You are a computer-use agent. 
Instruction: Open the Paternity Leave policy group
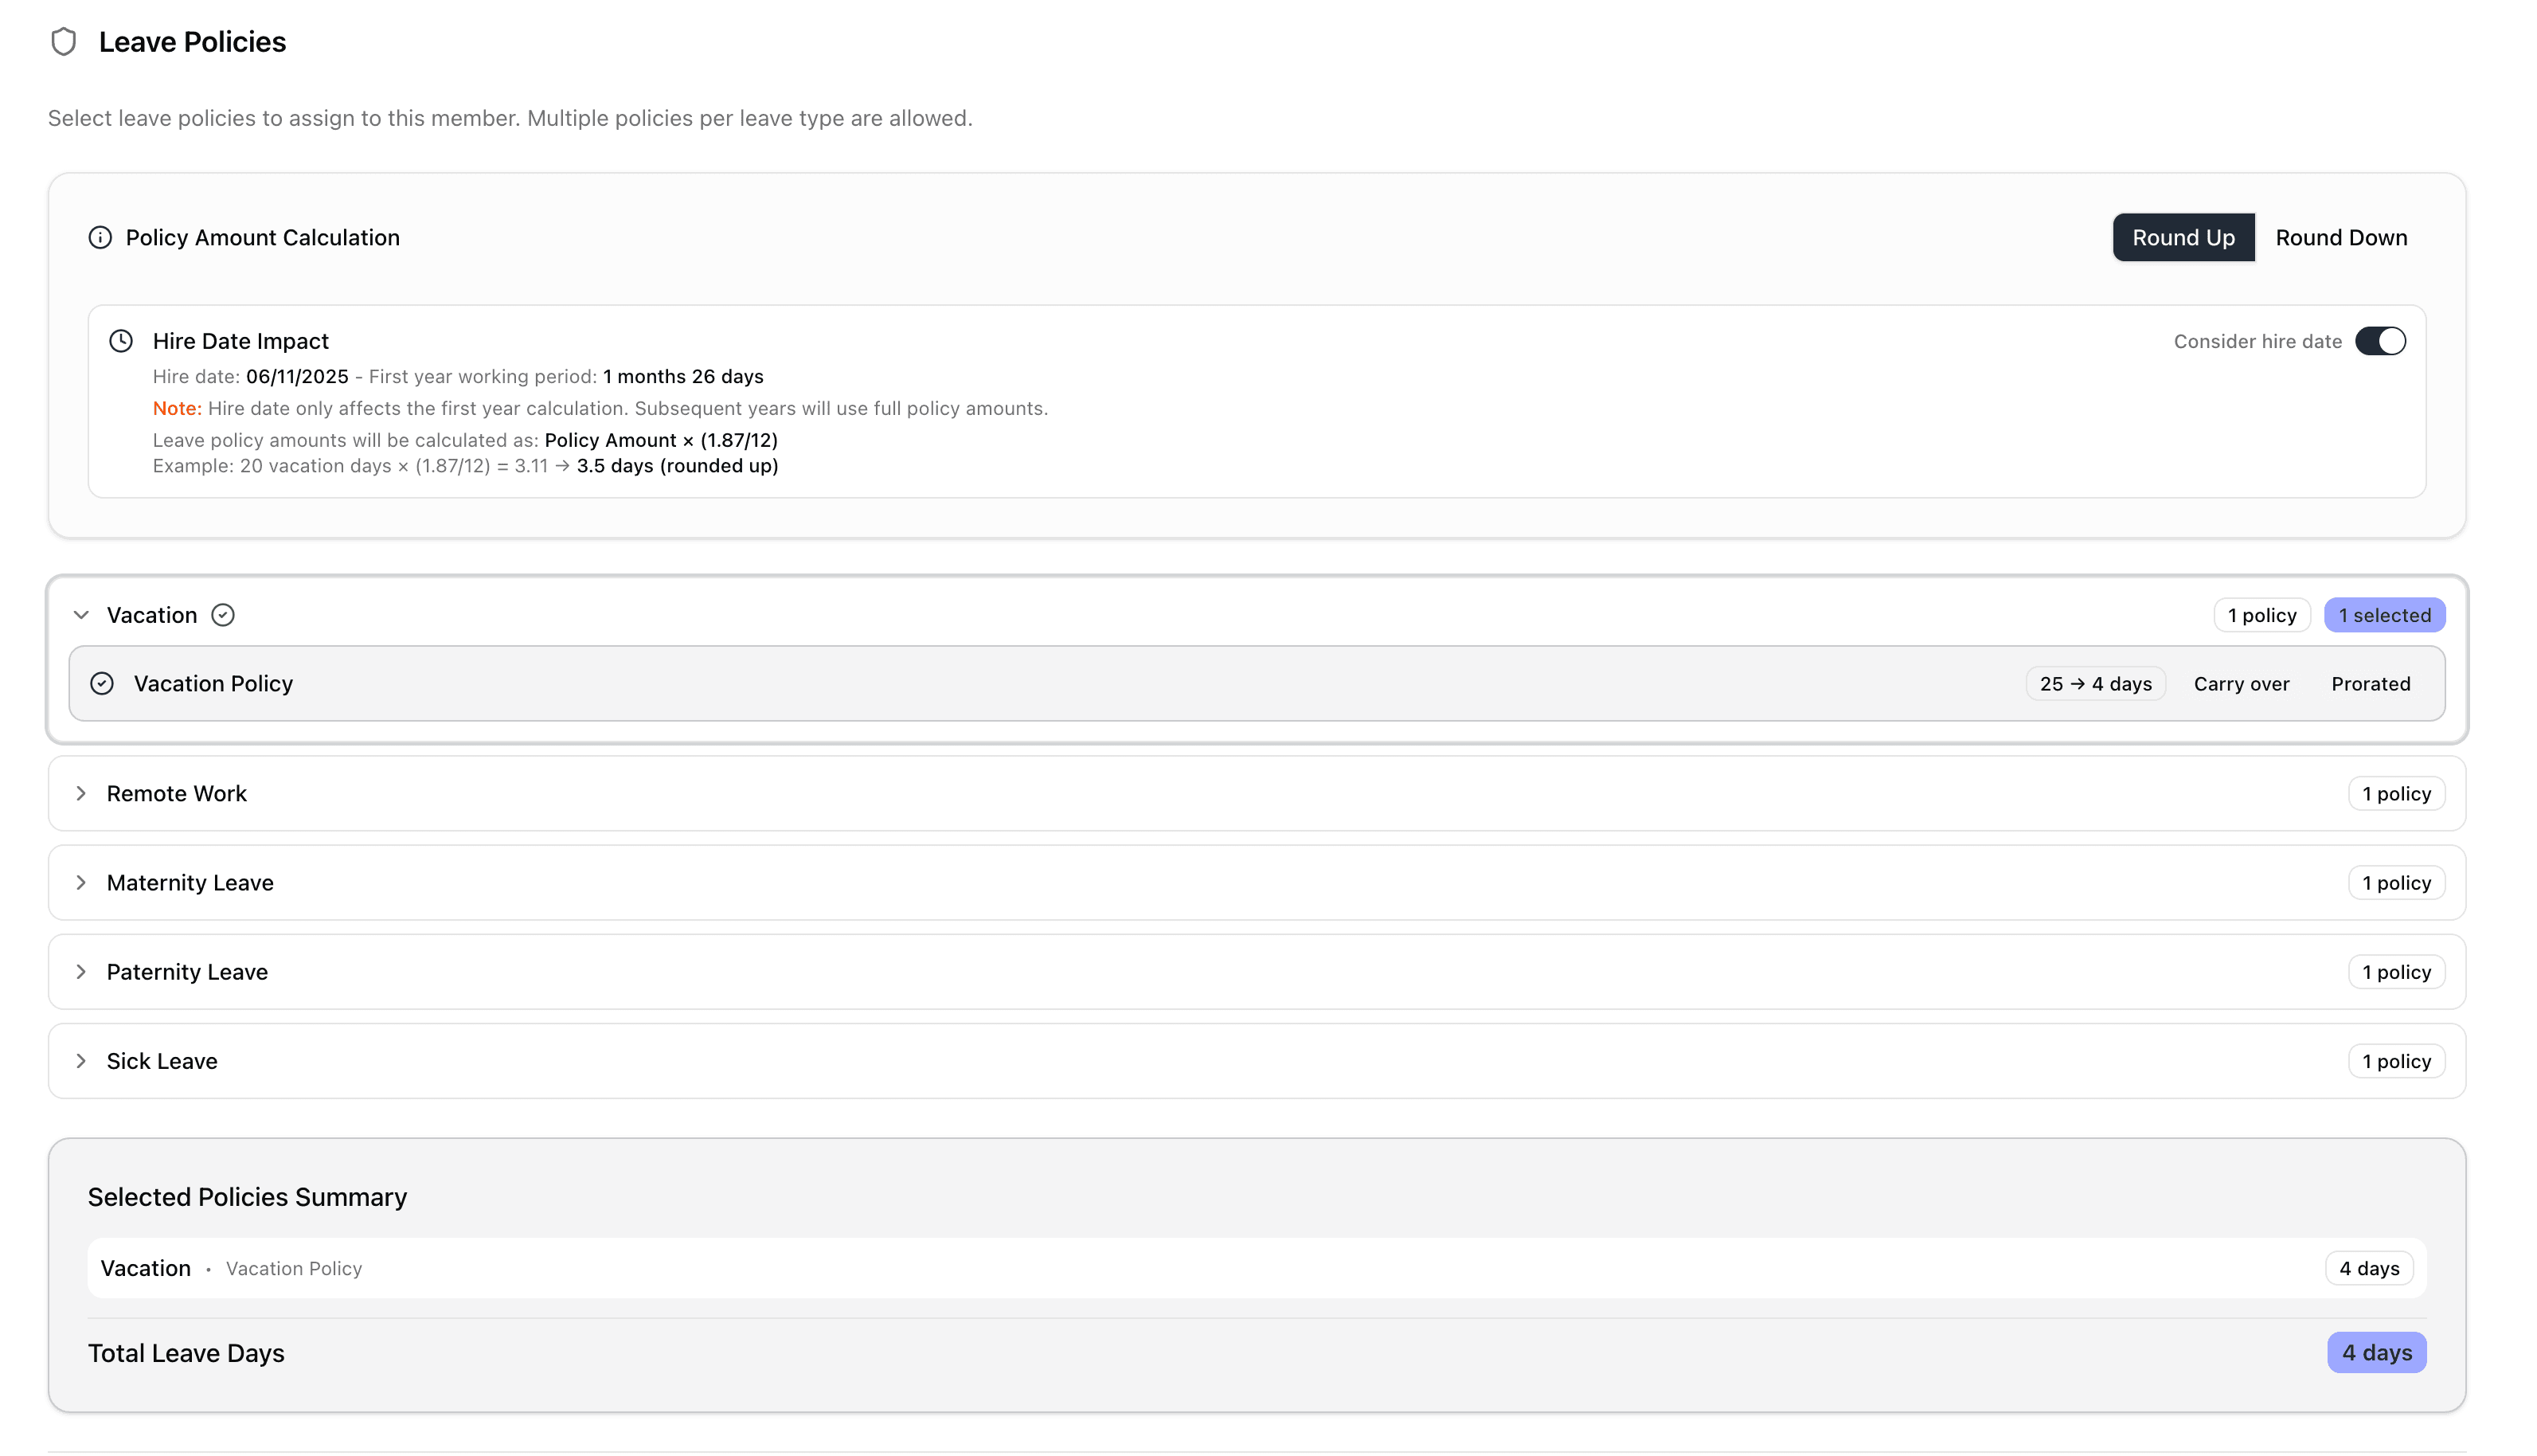coord(82,972)
